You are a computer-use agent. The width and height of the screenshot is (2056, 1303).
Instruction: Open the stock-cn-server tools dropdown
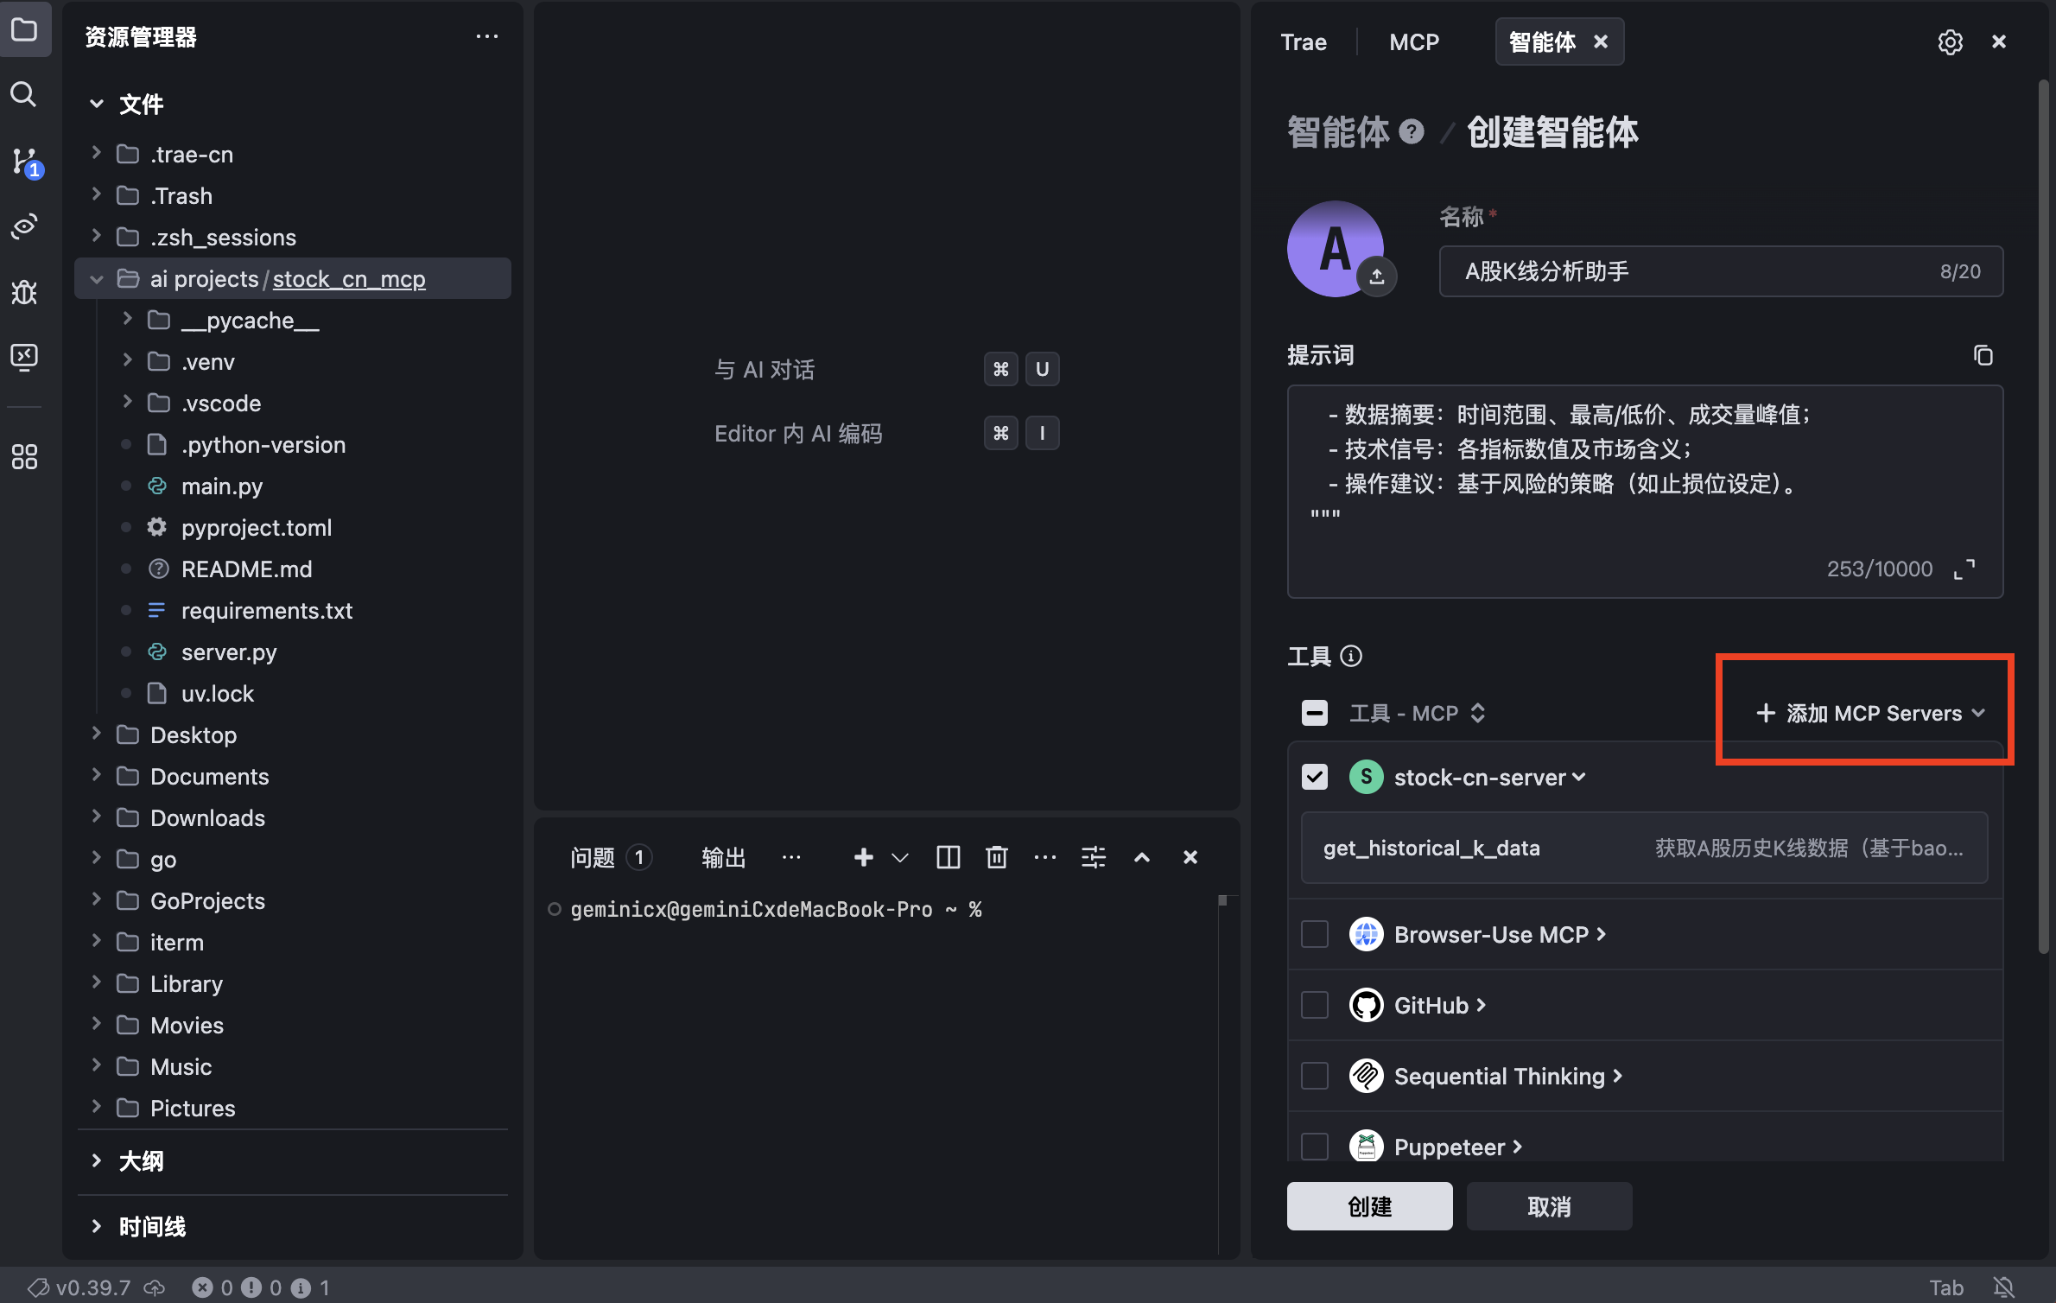coord(1581,777)
